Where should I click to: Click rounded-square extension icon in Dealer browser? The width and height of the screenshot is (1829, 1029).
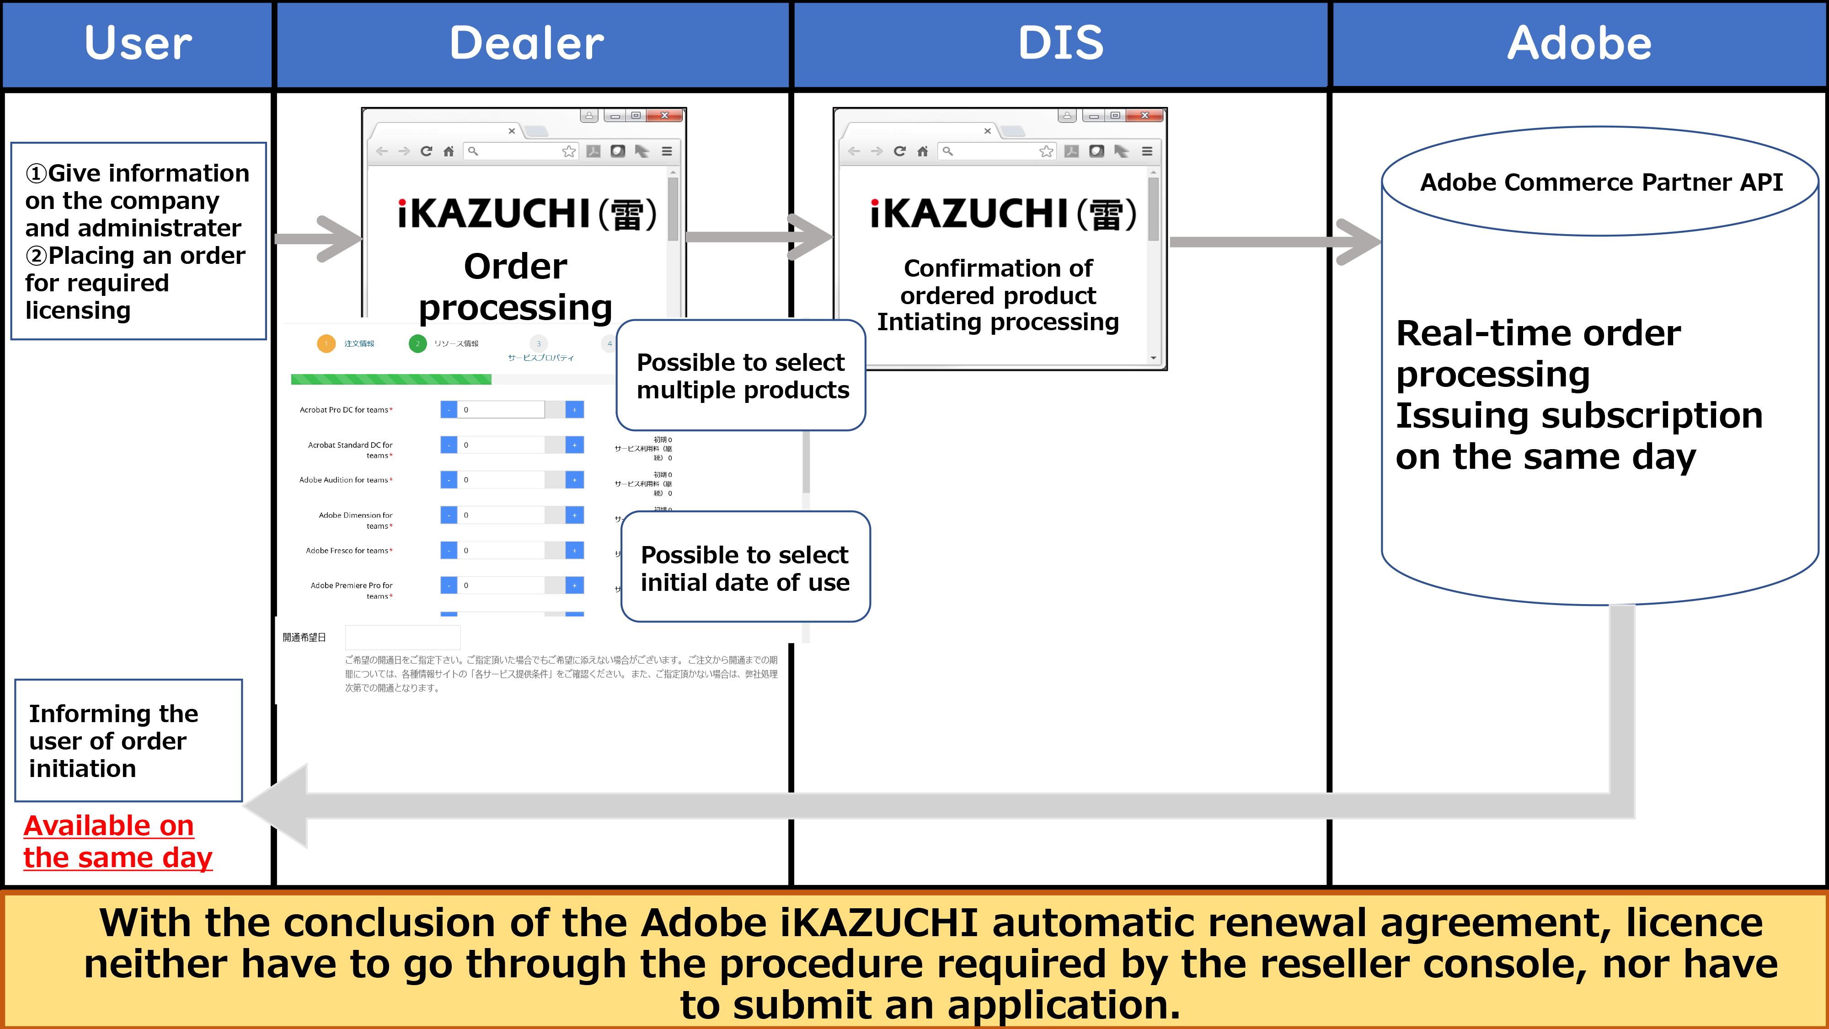pos(618,151)
